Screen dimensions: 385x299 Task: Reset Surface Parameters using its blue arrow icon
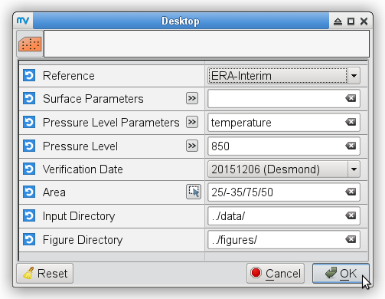29,99
